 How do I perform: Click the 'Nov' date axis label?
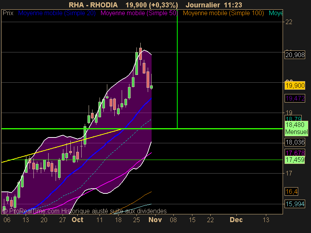pyautogui.click(x=155, y=220)
